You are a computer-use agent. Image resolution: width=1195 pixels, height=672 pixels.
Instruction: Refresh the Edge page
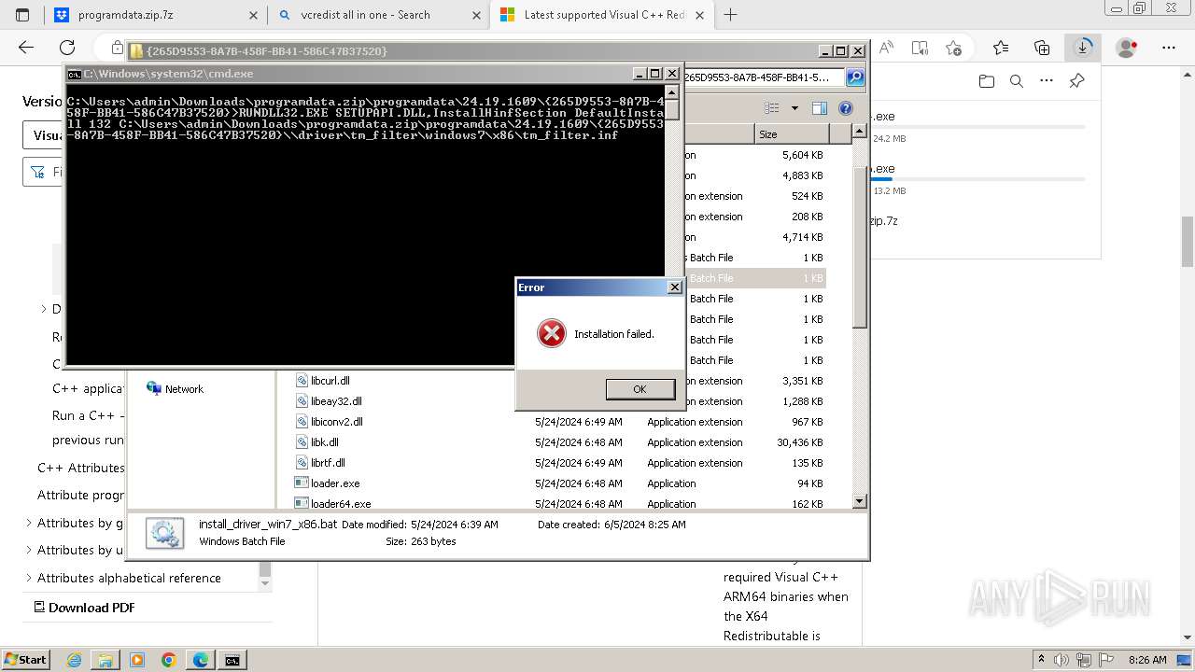(67, 48)
